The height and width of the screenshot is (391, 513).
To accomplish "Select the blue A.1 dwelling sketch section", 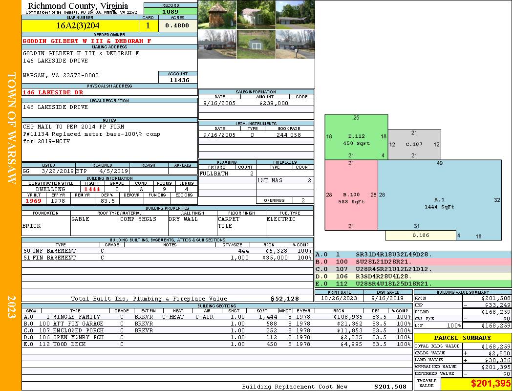I will (x=439, y=200).
